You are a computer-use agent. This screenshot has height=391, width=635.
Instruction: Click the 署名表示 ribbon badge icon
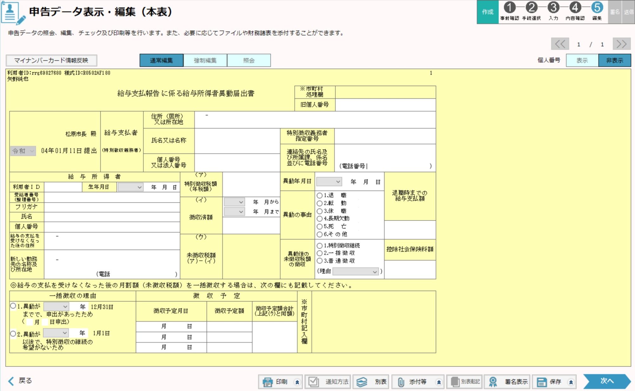pyautogui.click(x=493, y=382)
